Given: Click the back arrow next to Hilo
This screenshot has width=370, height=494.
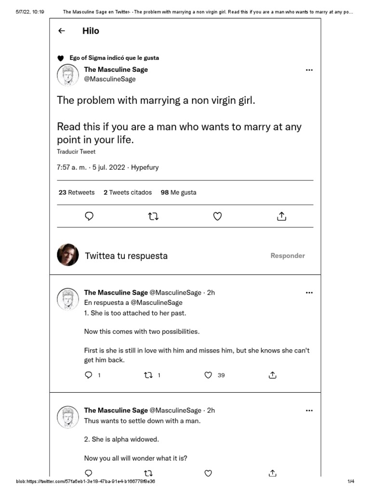Looking at the screenshot, I should [x=61, y=31].
